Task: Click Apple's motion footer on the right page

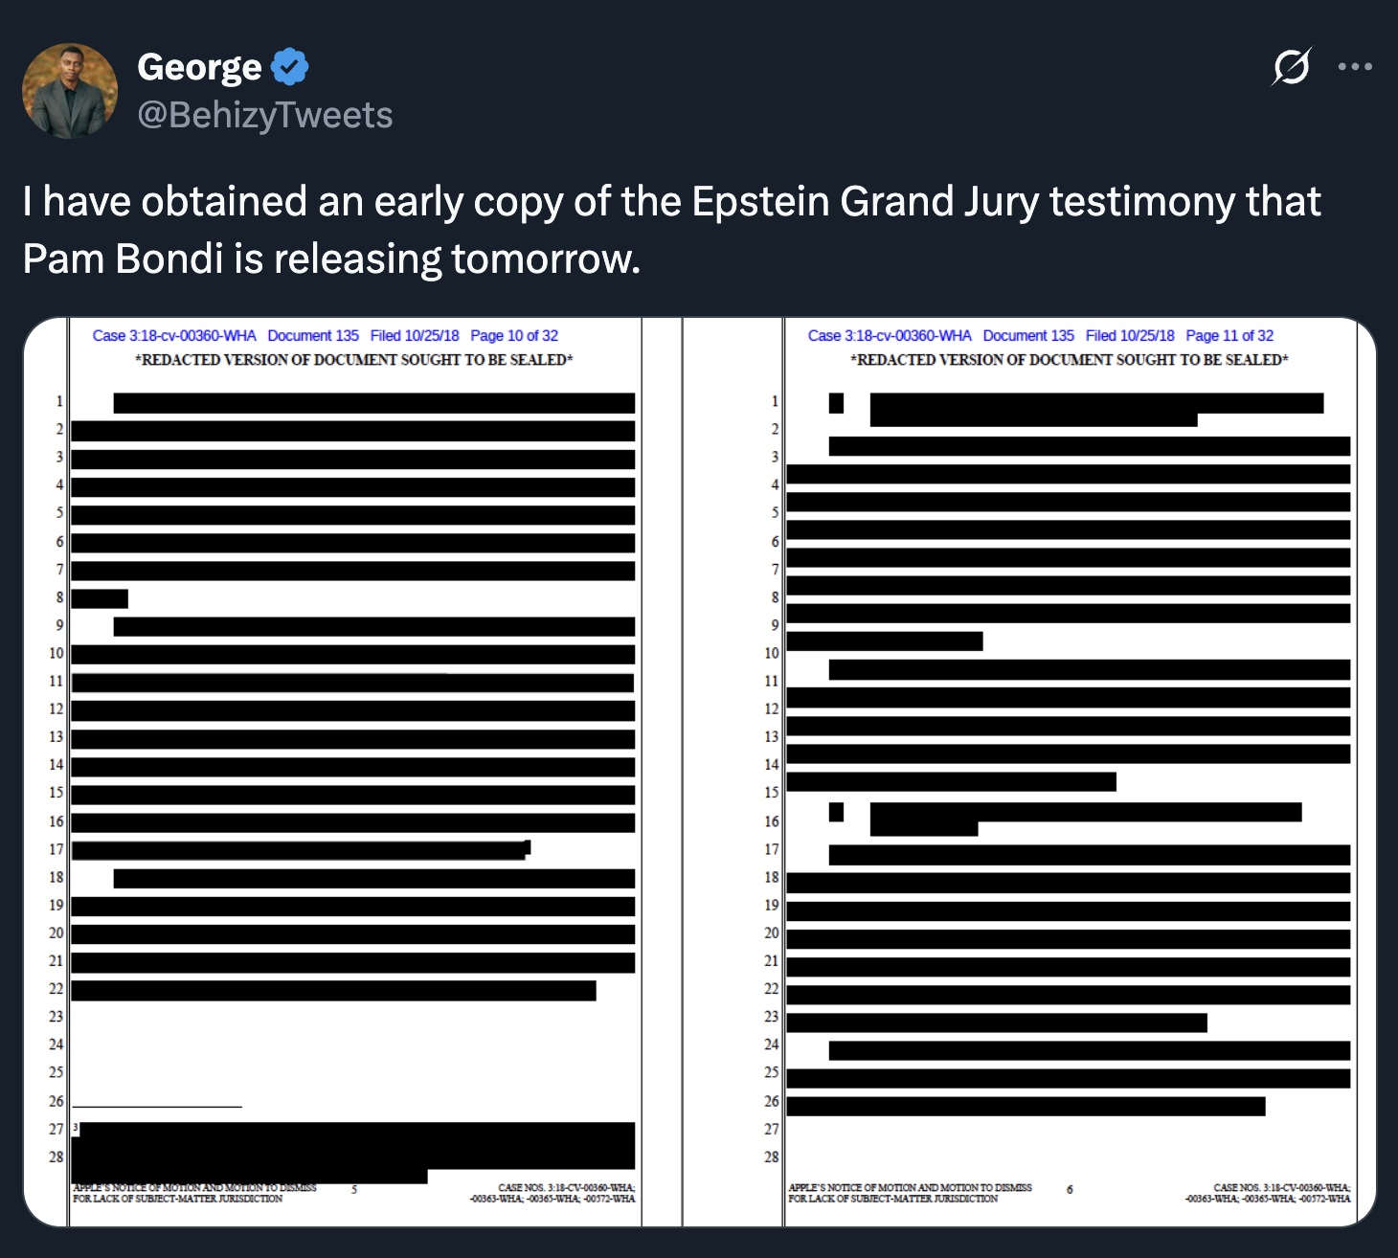Action: (910, 1193)
